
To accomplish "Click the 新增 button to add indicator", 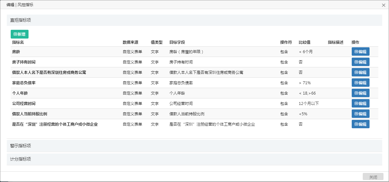I will point(19,34).
